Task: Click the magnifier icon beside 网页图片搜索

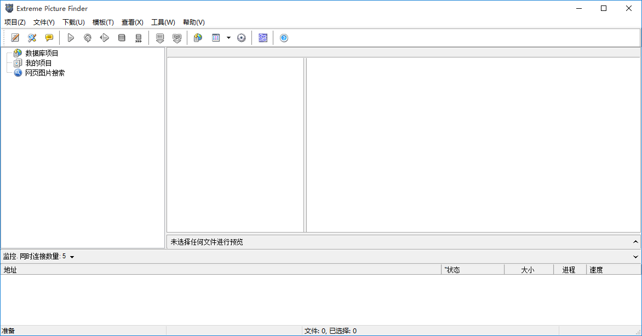Action: [x=18, y=73]
